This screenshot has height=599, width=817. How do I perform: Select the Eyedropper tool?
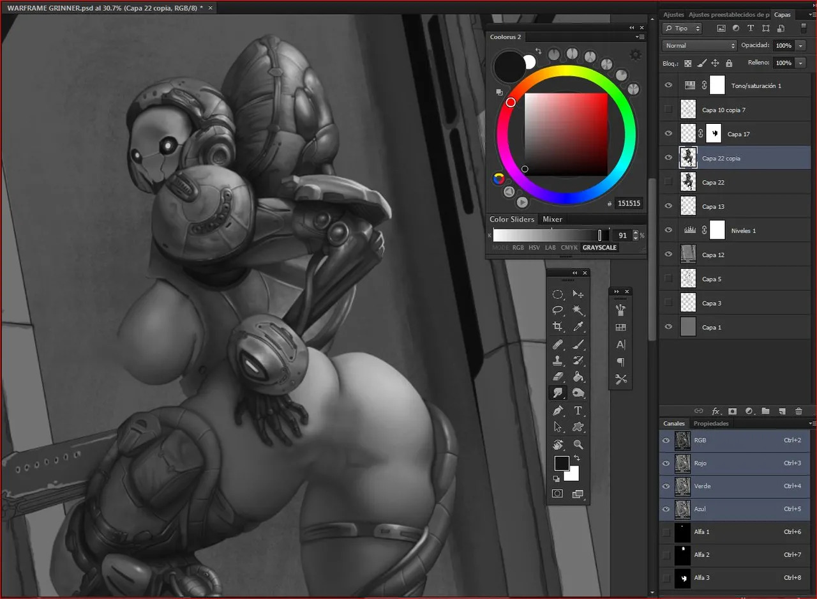point(578,327)
